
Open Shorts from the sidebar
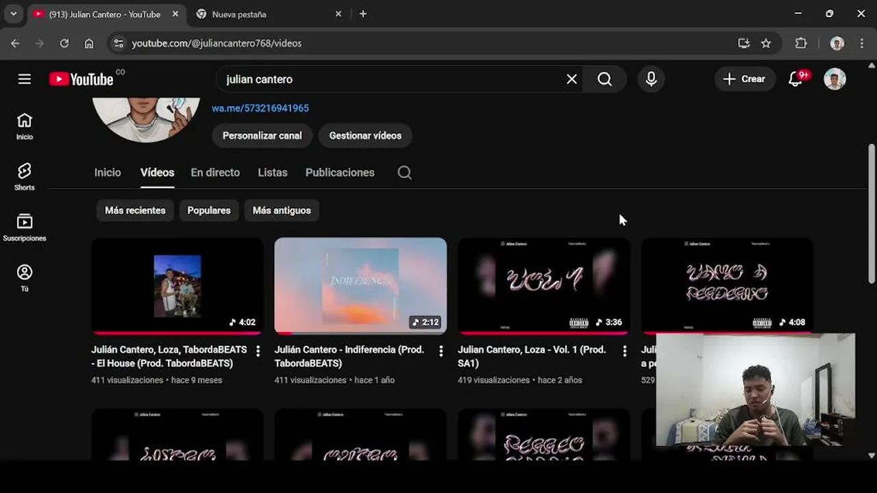[25, 177]
